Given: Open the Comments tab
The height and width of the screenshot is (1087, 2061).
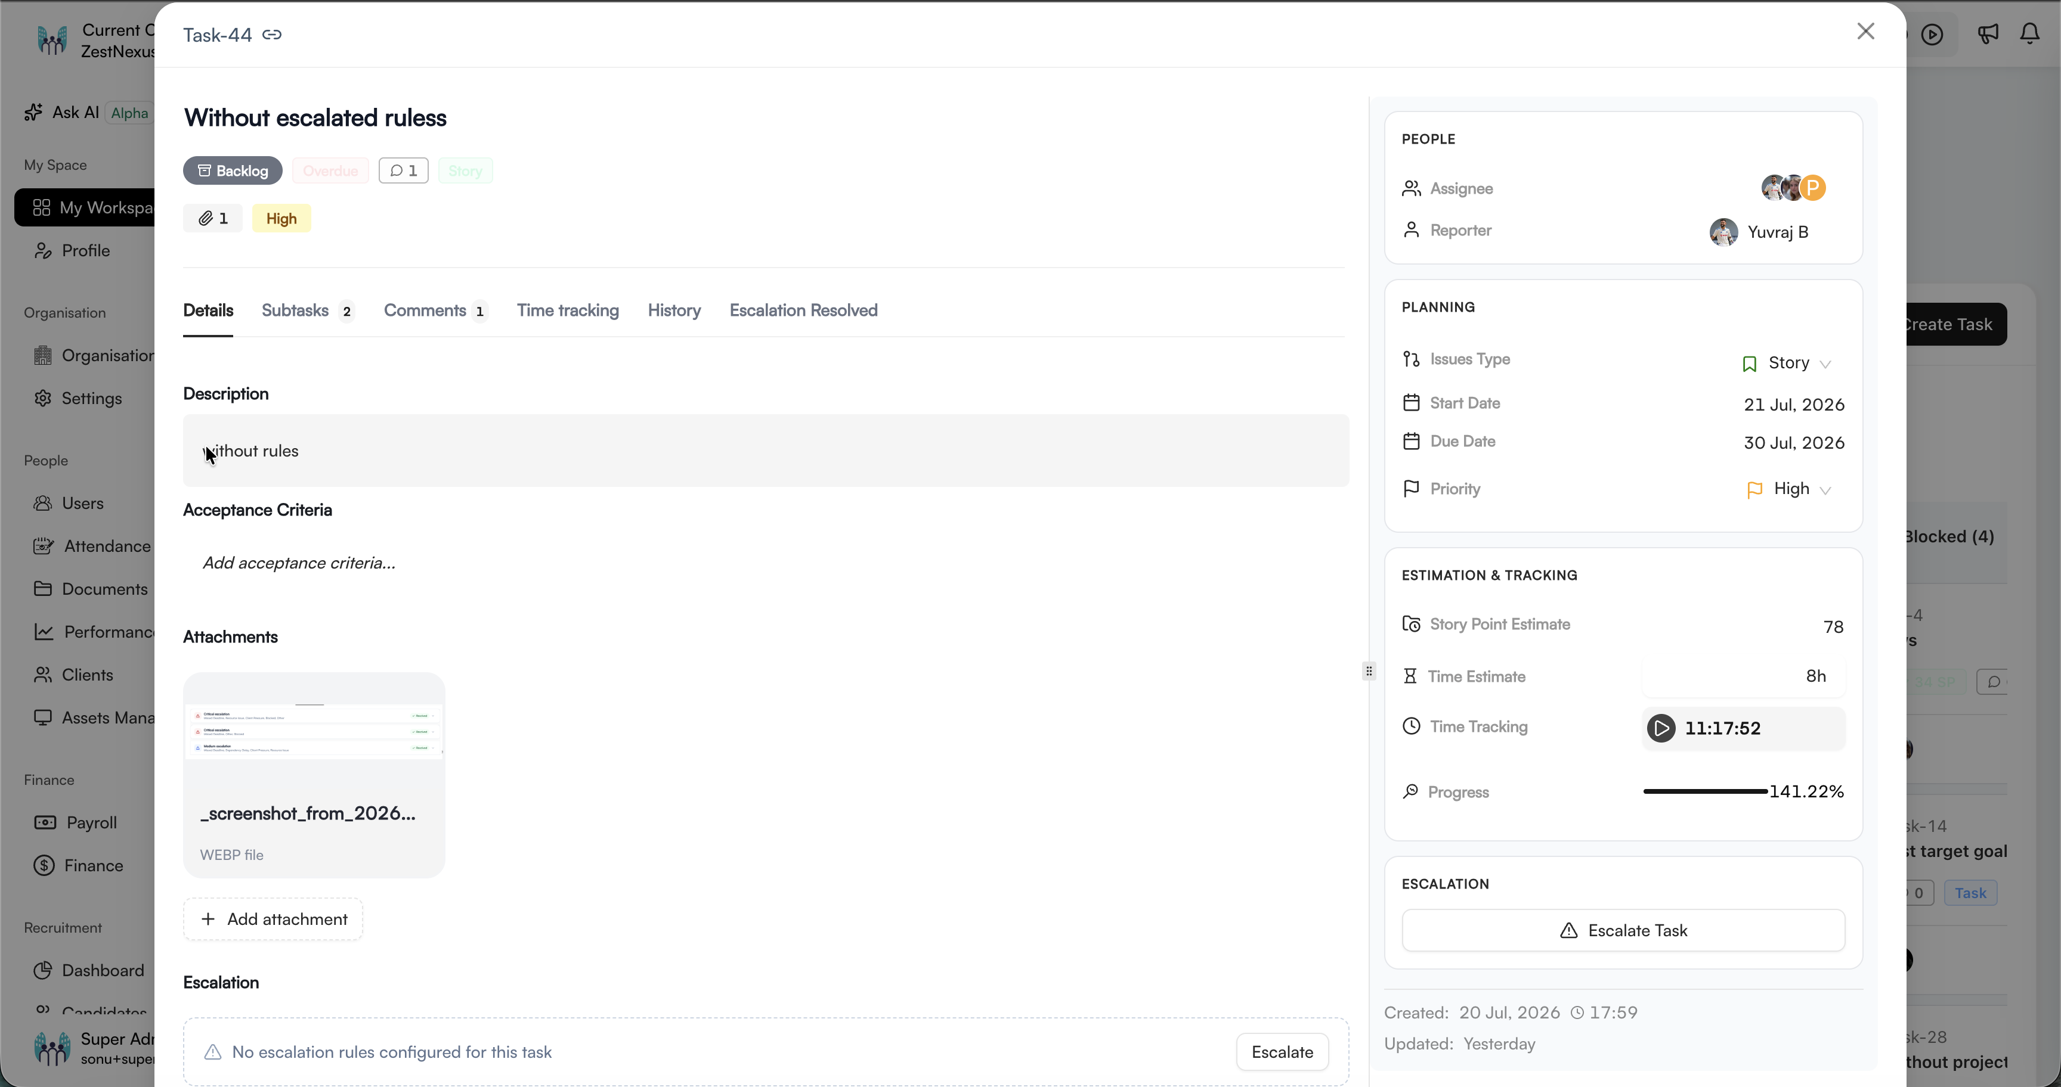Looking at the screenshot, I should (436, 310).
